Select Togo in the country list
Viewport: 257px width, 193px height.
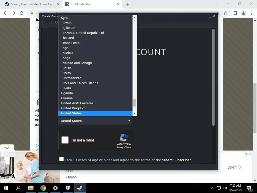[x=95, y=48]
